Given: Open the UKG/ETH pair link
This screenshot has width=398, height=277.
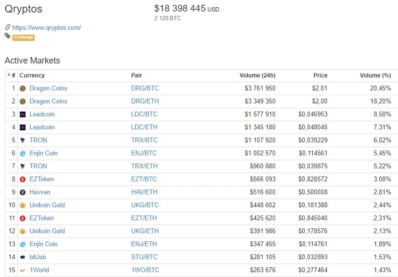Looking at the screenshot, I should pyautogui.click(x=145, y=231).
